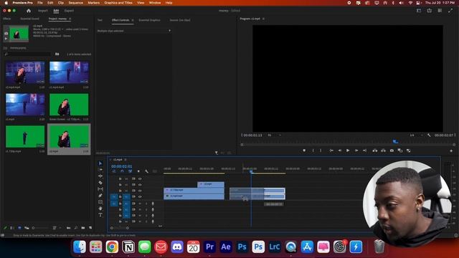This screenshot has height=258, width=459.
Task: Click the Project panel search field
Action: pyautogui.click(x=28, y=54)
